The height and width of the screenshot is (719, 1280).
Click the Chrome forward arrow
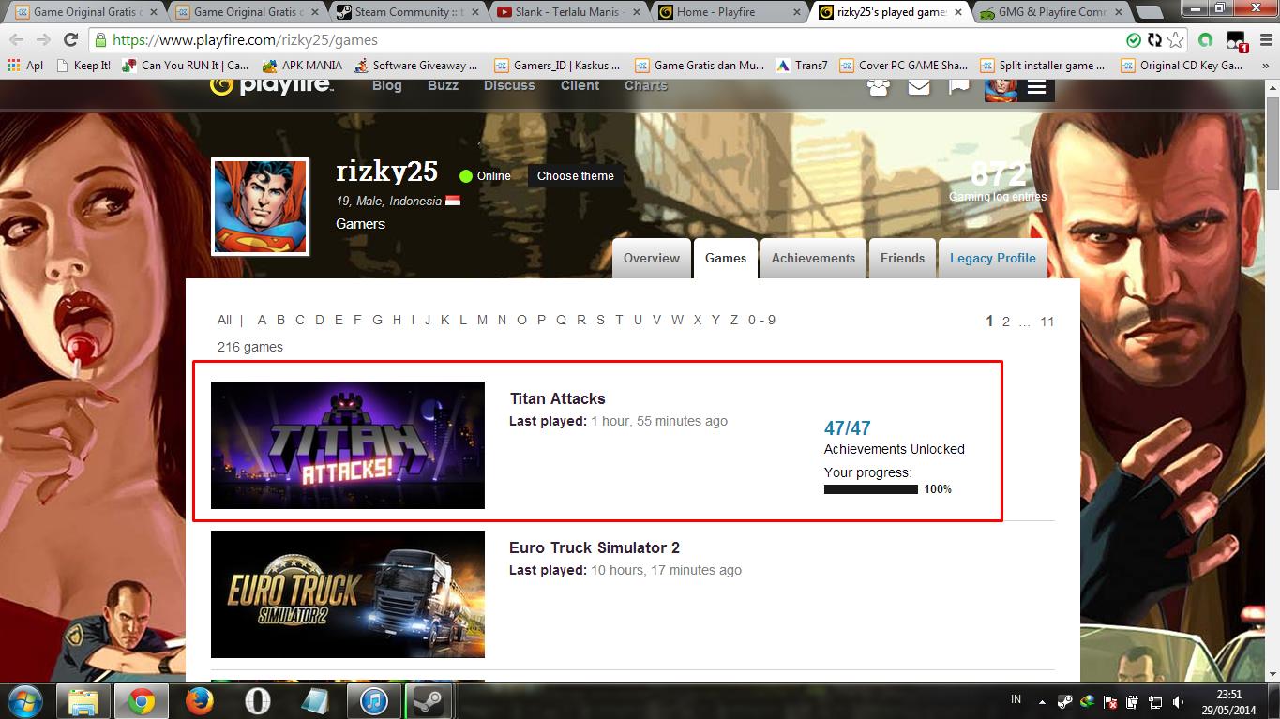point(43,40)
